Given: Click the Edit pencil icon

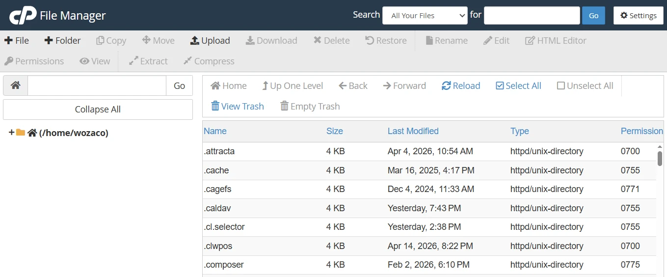Looking at the screenshot, I should pos(487,41).
